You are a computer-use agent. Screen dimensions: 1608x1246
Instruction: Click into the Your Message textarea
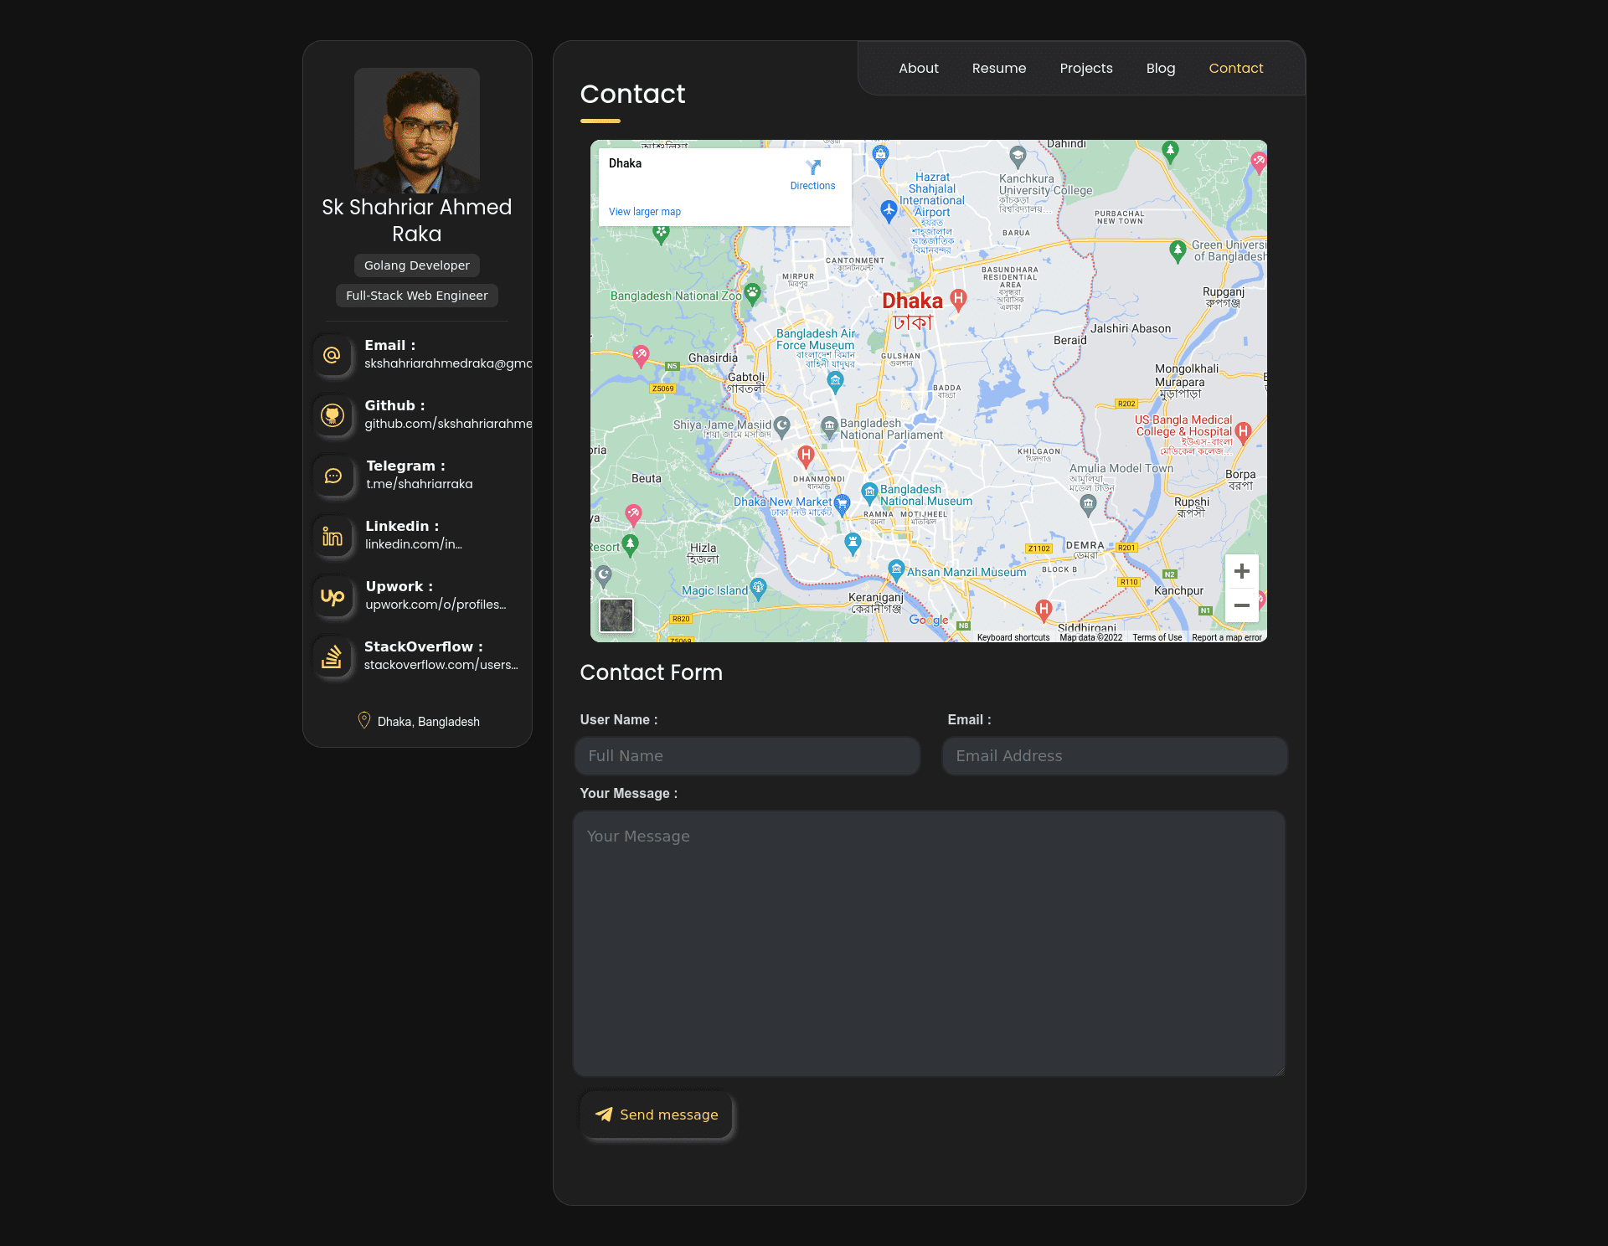click(929, 944)
